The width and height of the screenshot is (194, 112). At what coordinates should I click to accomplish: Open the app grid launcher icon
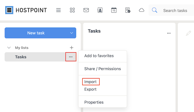tap(72, 10)
